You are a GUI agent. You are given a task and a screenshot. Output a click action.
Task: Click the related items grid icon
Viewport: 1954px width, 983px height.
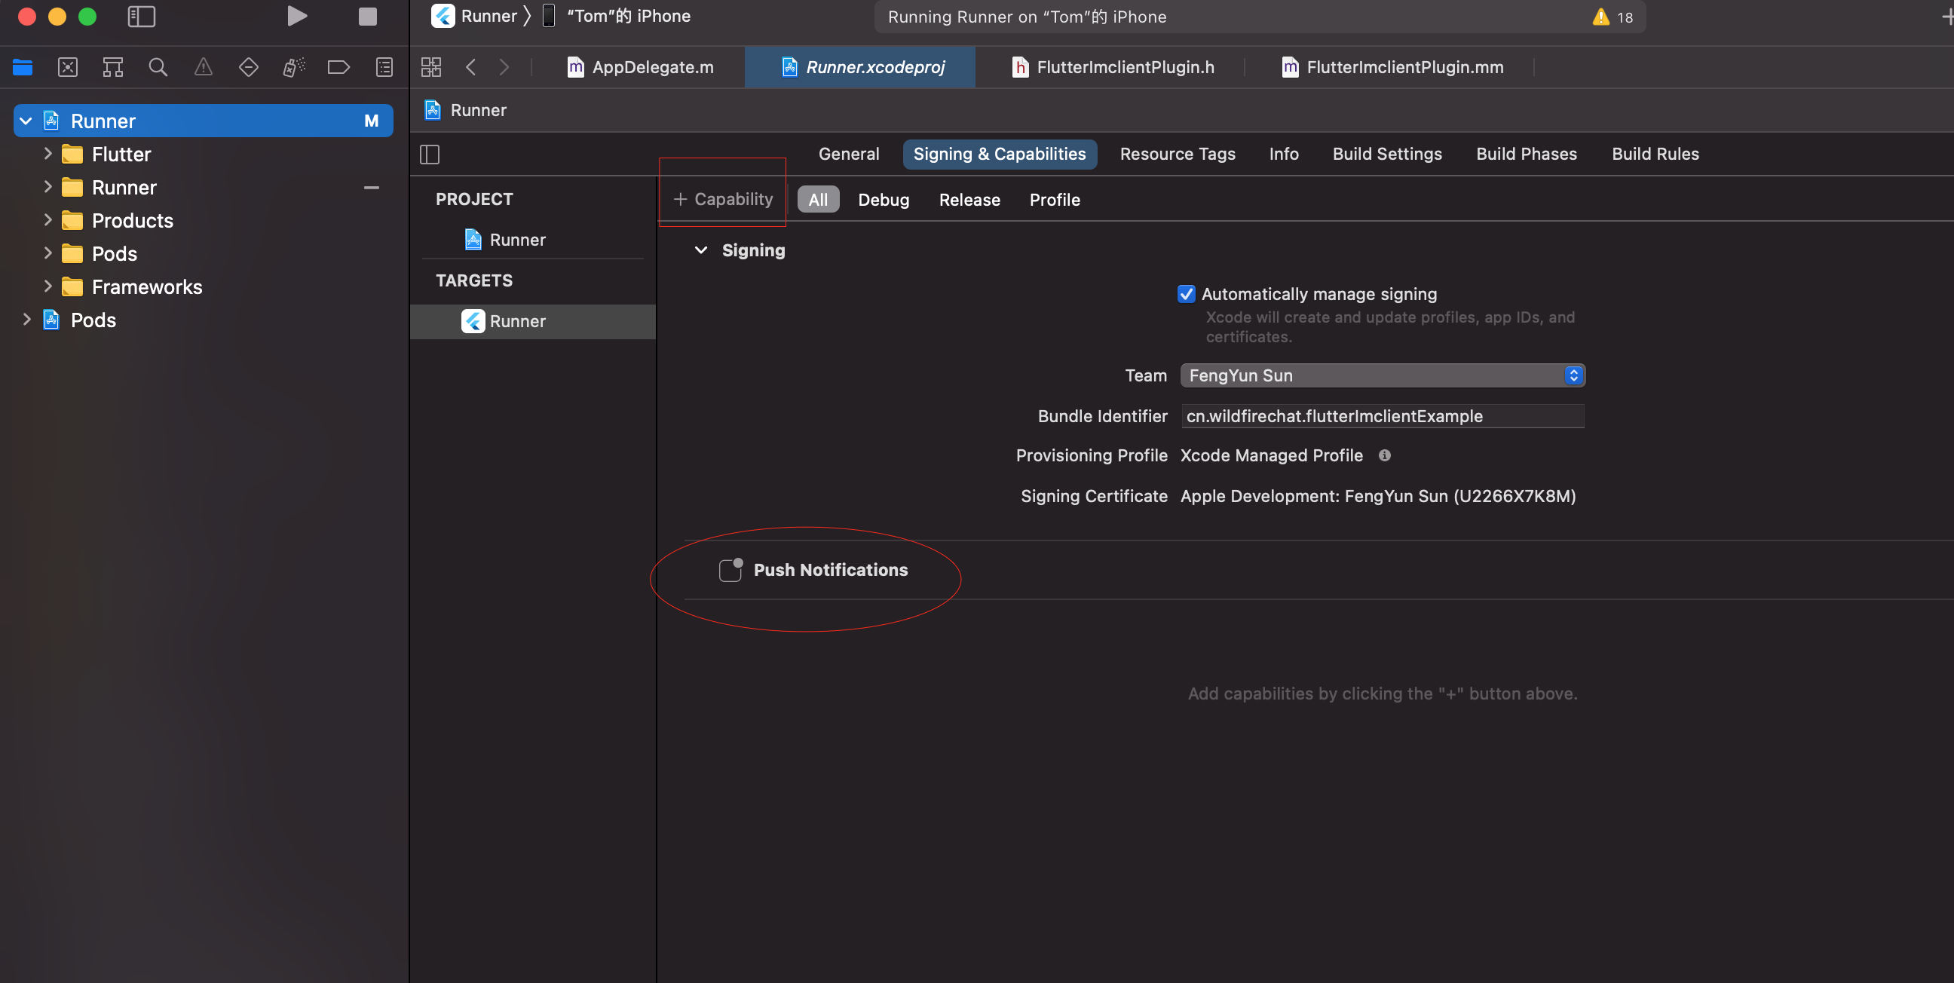pyautogui.click(x=431, y=68)
